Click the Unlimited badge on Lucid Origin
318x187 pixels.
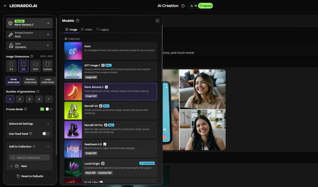pos(147,163)
